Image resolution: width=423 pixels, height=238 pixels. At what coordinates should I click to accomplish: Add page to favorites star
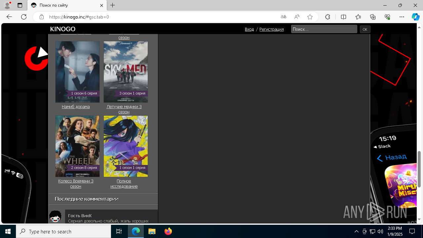[x=310, y=17]
